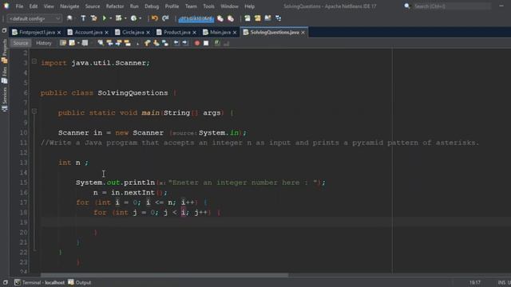Switch to the Account.java tab
The width and height of the screenshot is (511, 287).
pos(89,32)
